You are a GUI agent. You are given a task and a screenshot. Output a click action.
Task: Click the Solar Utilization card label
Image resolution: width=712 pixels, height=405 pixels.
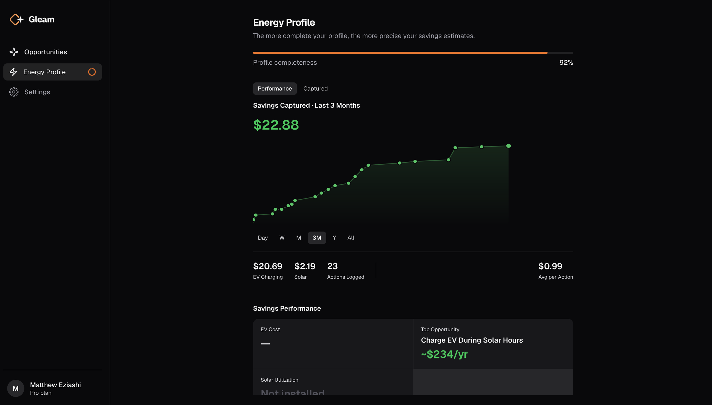click(279, 380)
